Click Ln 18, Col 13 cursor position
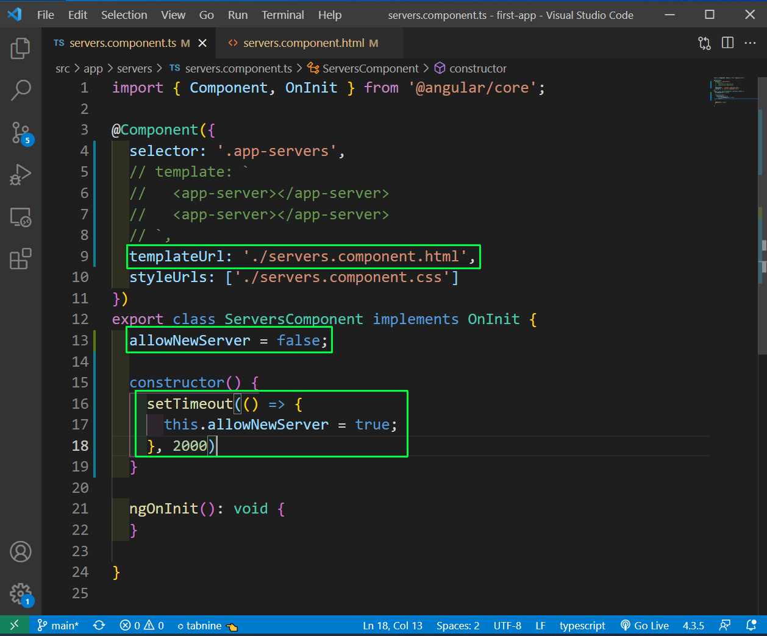Image resolution: width=767 pixels, height=636 pixels. point(393,626)
